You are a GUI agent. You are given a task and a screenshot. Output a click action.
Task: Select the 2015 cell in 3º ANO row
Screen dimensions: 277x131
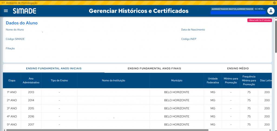pyautogui.click(x=31, y=108)
